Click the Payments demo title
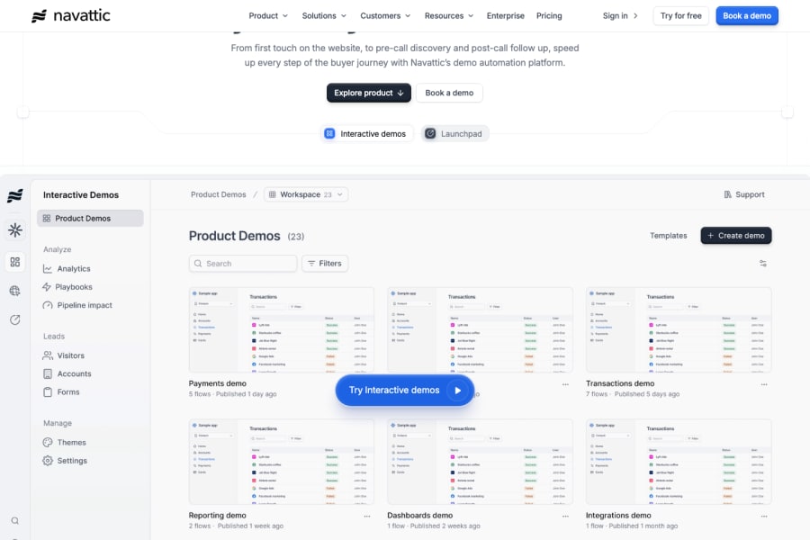This screenshot has width=810, height=540. [x=218, y=383]
